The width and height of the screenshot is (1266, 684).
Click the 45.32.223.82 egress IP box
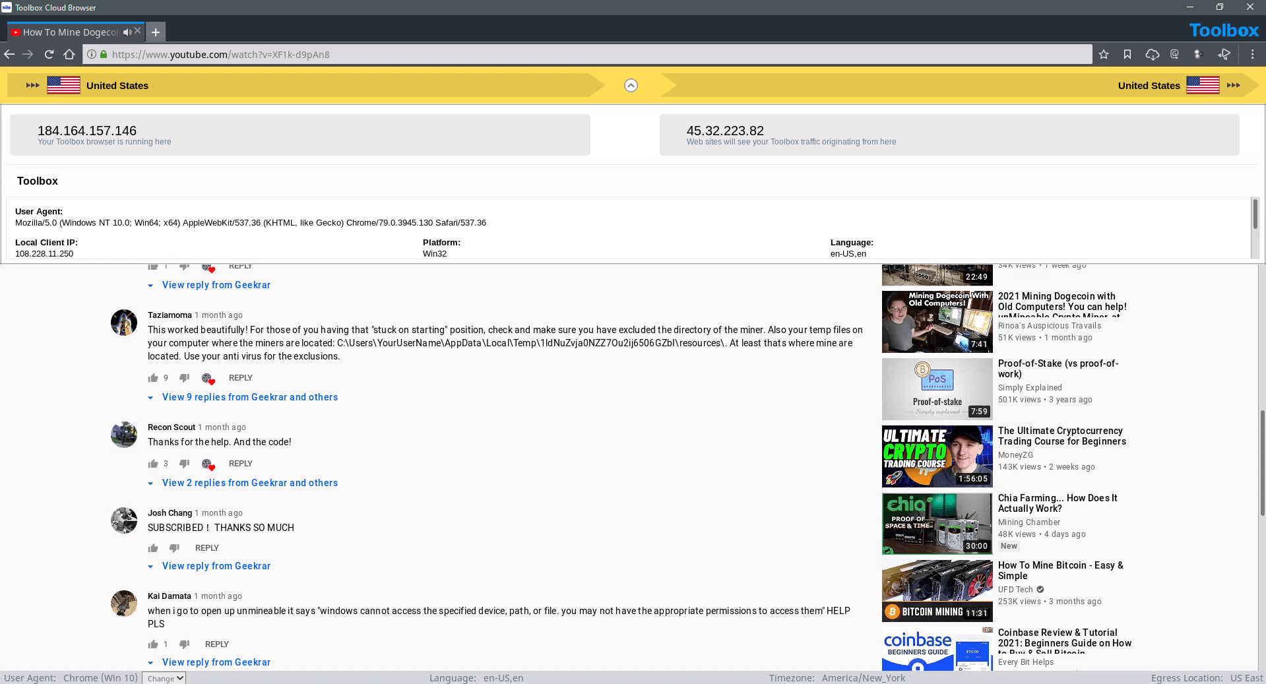tap(949, 135)
